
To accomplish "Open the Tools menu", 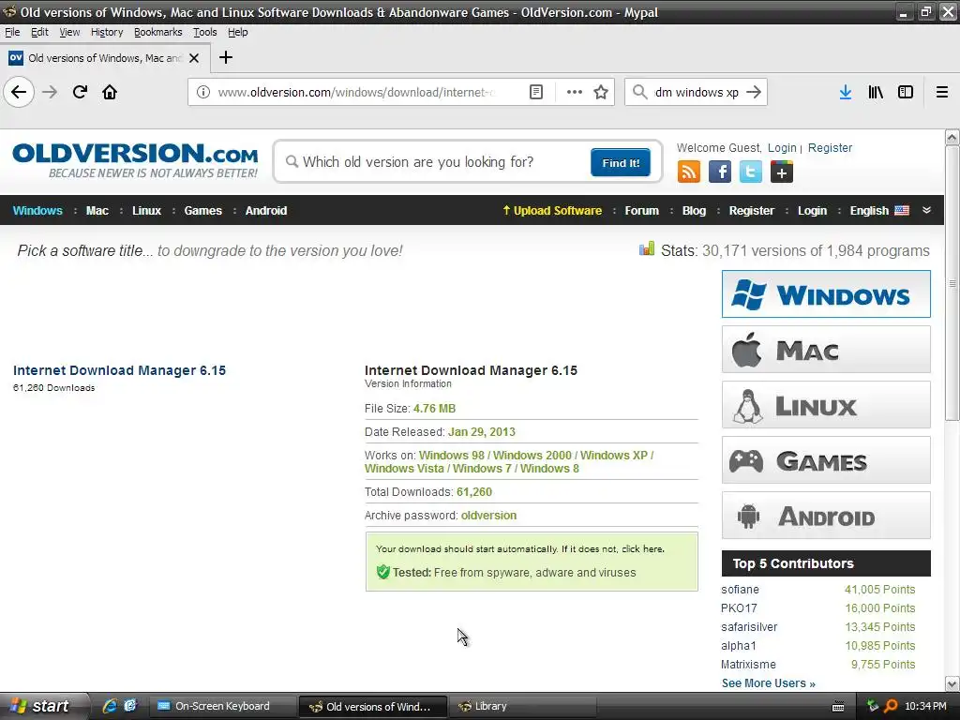I will (x=204, y=32).
